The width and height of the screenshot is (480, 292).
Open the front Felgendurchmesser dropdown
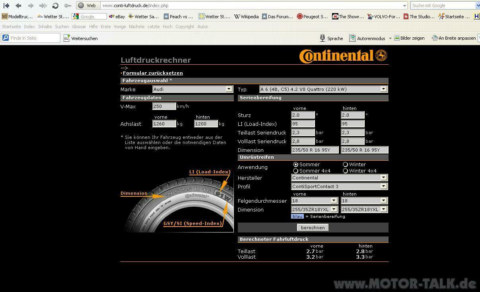pos(315,200)
